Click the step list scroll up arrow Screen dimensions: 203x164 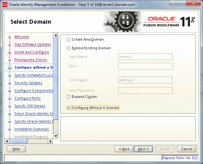[x=56, y=35]
